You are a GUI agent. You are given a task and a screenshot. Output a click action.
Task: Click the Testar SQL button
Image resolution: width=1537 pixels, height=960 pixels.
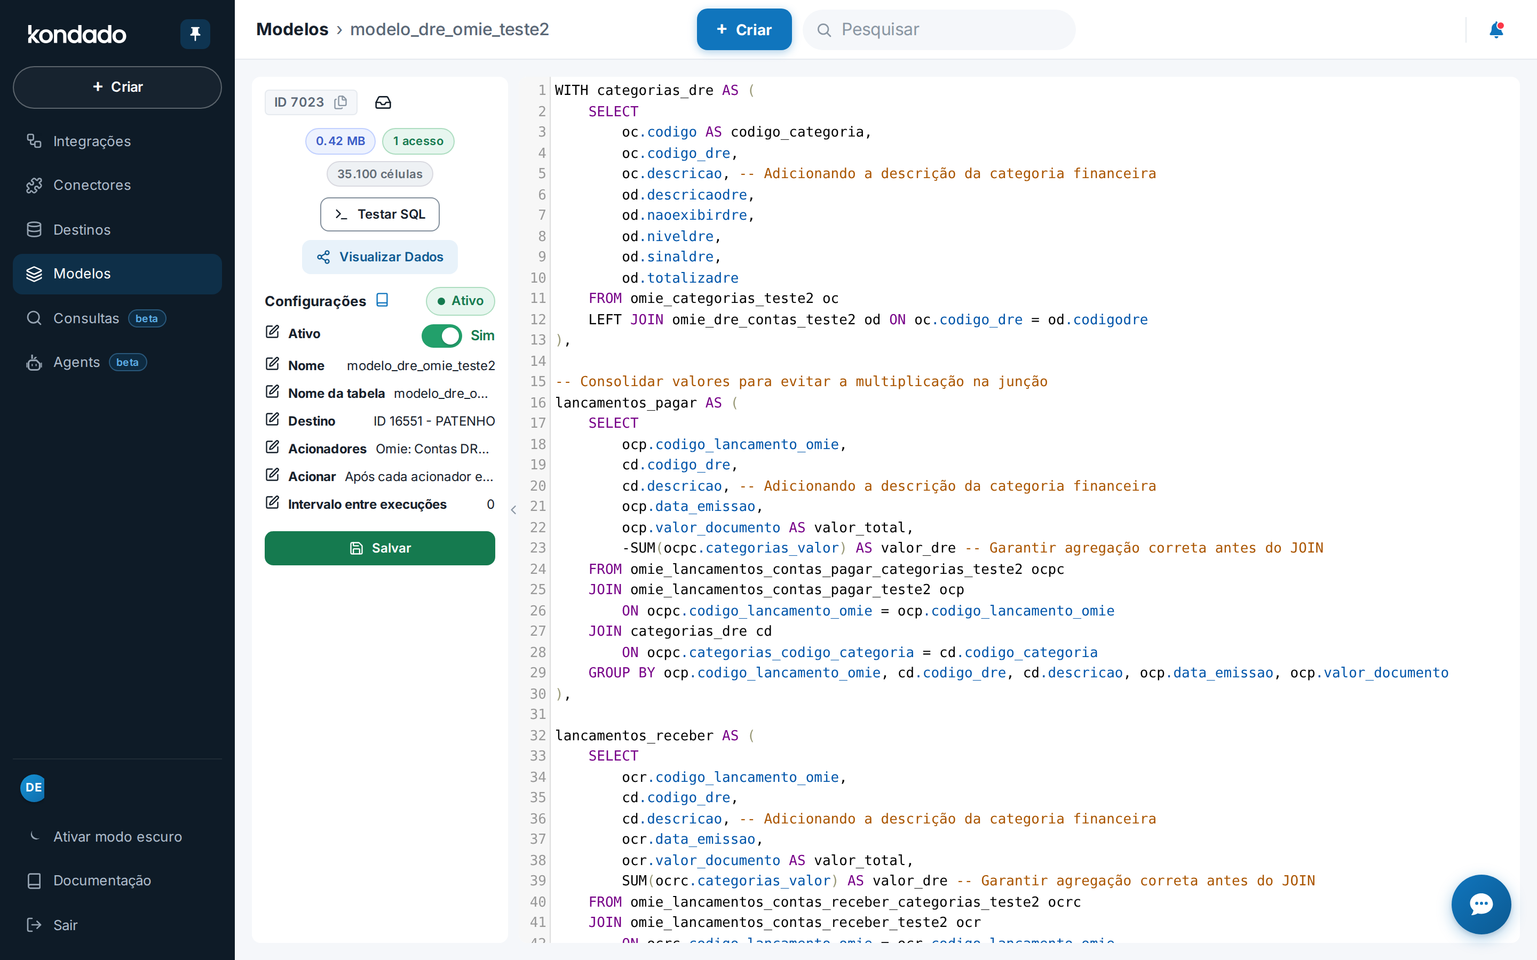[x=380, y=214]
